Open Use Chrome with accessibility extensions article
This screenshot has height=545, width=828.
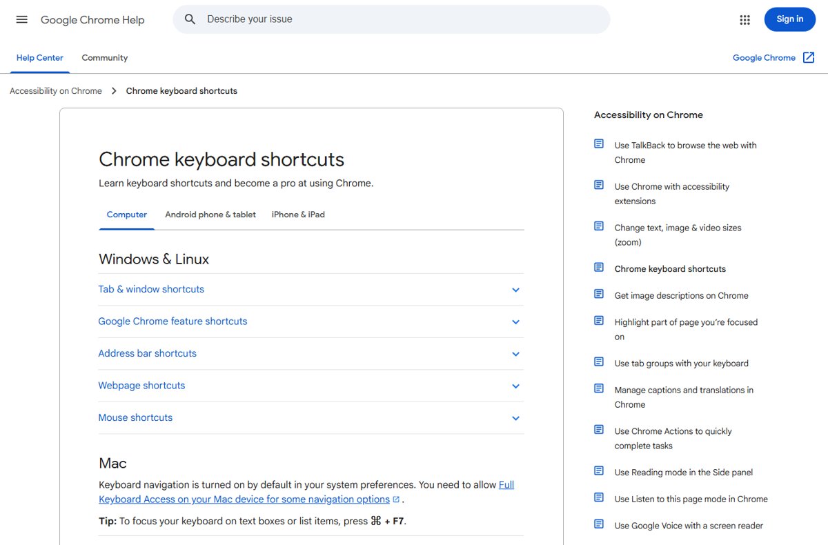click(672, 194)
